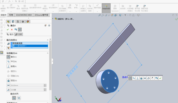Open the 移动零部件 dropdown arrow
The width and height of the screenshot is (178, 103).
click(x=53, y=12)
